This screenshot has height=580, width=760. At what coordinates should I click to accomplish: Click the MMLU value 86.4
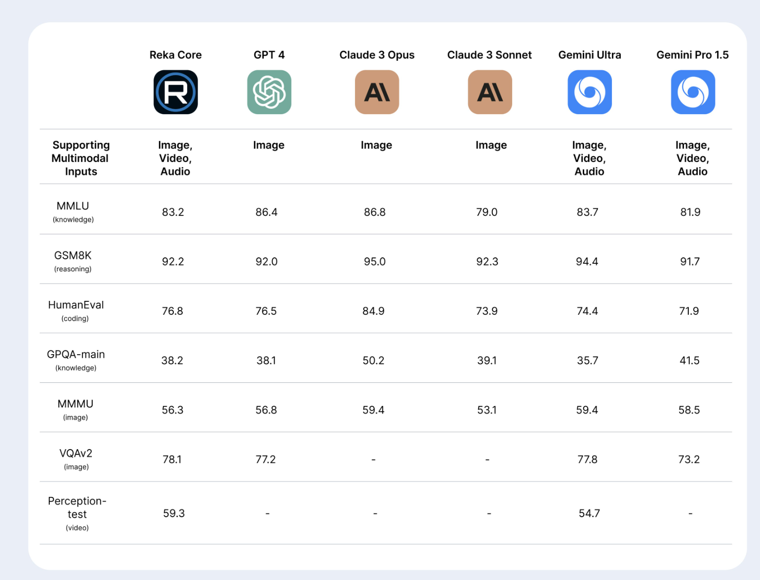click(x=267, y=212)
